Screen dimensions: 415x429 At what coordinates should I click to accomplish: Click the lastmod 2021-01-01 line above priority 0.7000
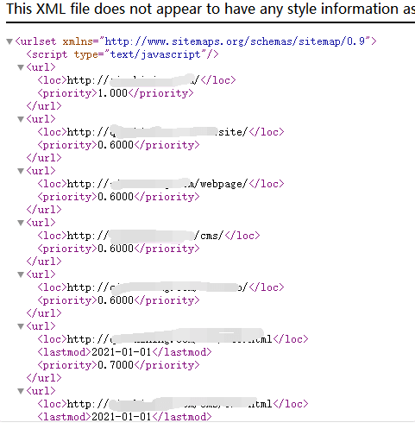[x=124, y=352]
